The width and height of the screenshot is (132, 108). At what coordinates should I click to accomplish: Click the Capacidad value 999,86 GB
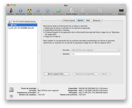(x=93, y=88)
